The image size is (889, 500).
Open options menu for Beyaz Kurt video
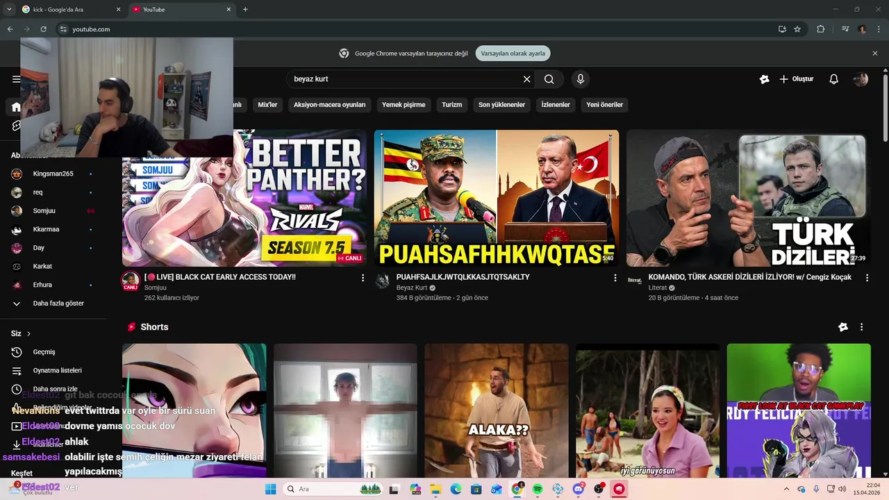pos(615,278)
